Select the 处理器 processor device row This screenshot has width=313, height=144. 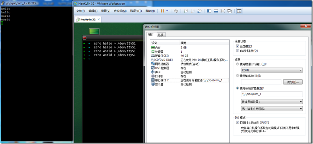(x=190, y=52)
